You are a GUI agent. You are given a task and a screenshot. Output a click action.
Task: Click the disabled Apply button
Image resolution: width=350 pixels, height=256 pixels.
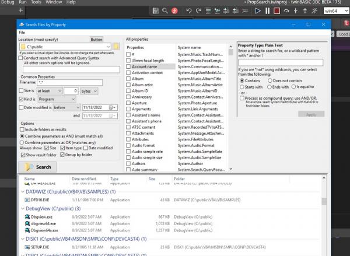(x=311, y=114)
